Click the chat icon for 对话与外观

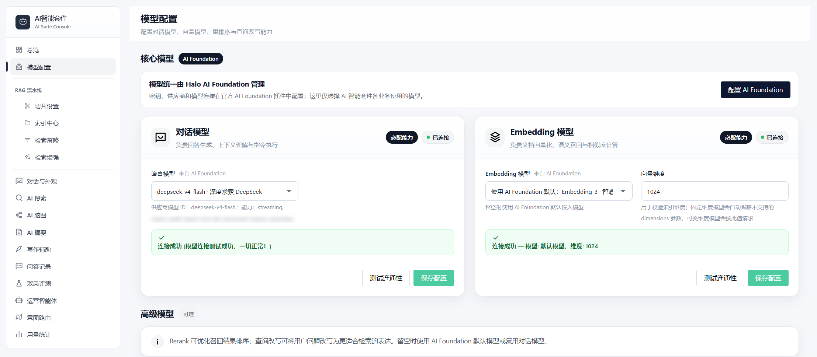point(19,181)
